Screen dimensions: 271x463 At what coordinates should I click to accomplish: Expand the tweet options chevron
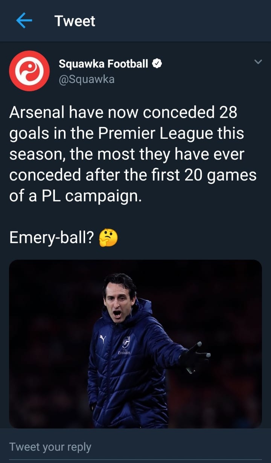pyautogui.click(x=258, y=62)
